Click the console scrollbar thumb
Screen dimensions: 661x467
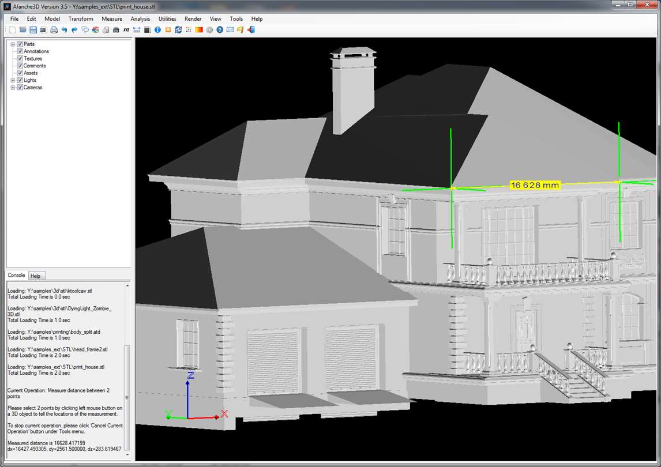pyautogui.click(x=127, y=397)
